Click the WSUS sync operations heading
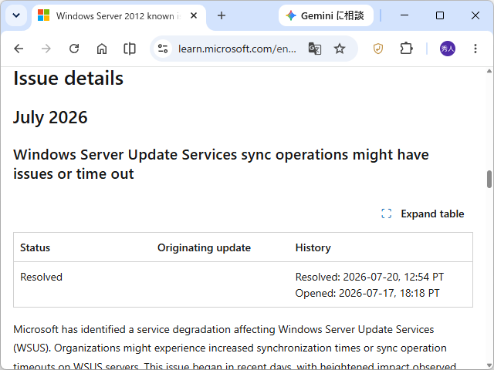The height and width of the screenshot is (370, 494). tap(221, 164)
